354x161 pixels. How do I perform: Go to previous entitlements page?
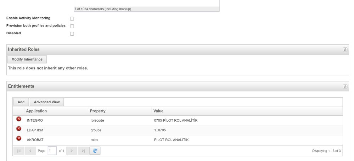[x=30, y=151]
